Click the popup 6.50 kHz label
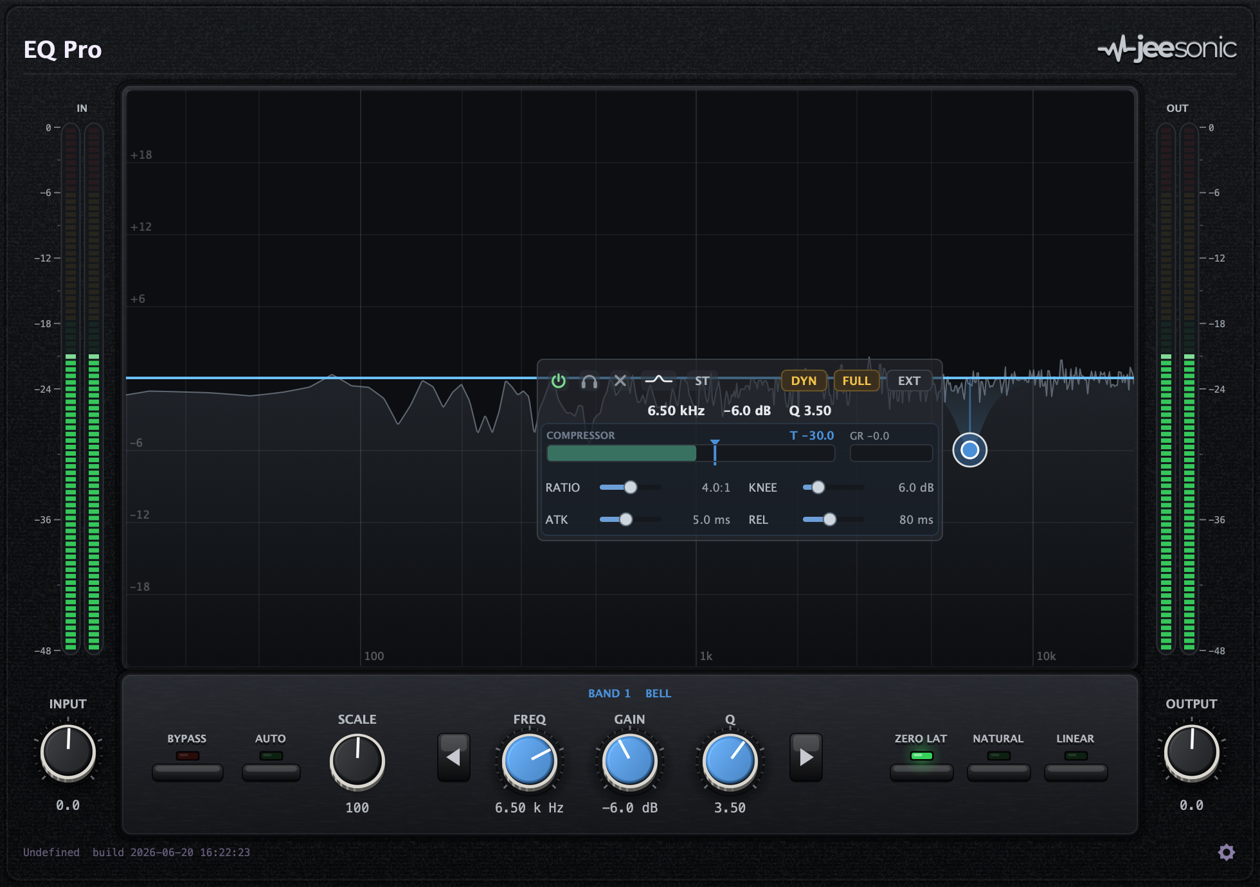The height and width of the screenshot is (887, 1260). pos(676,411)
